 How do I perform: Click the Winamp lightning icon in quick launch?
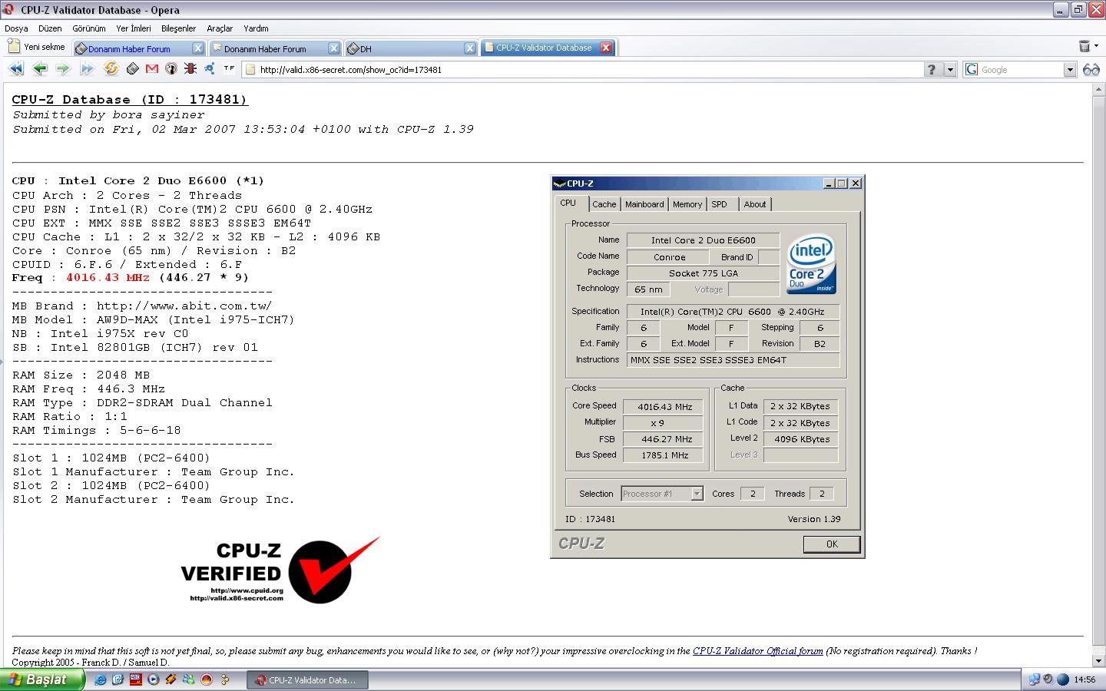pyautogui.click(x=171, y=679)
